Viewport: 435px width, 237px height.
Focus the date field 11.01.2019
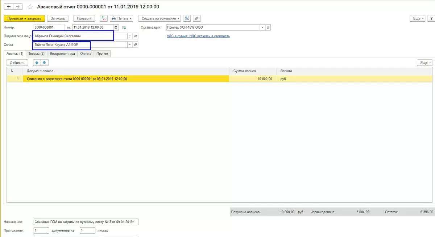point(93,27)
